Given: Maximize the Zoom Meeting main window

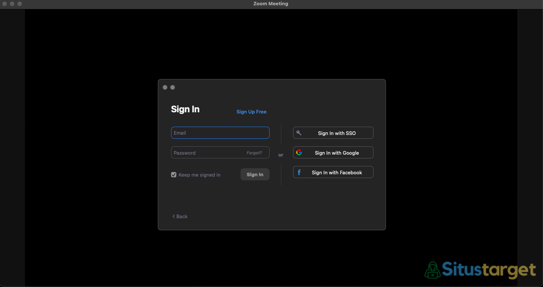Looking at the screenshot, I should (20, 4).
